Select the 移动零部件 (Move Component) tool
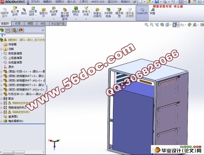This screenshot has width=204, height=155. tap(54, 12)
